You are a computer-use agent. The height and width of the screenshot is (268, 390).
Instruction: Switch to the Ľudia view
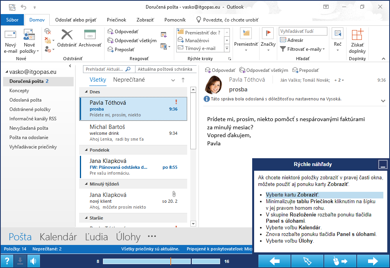96,237
